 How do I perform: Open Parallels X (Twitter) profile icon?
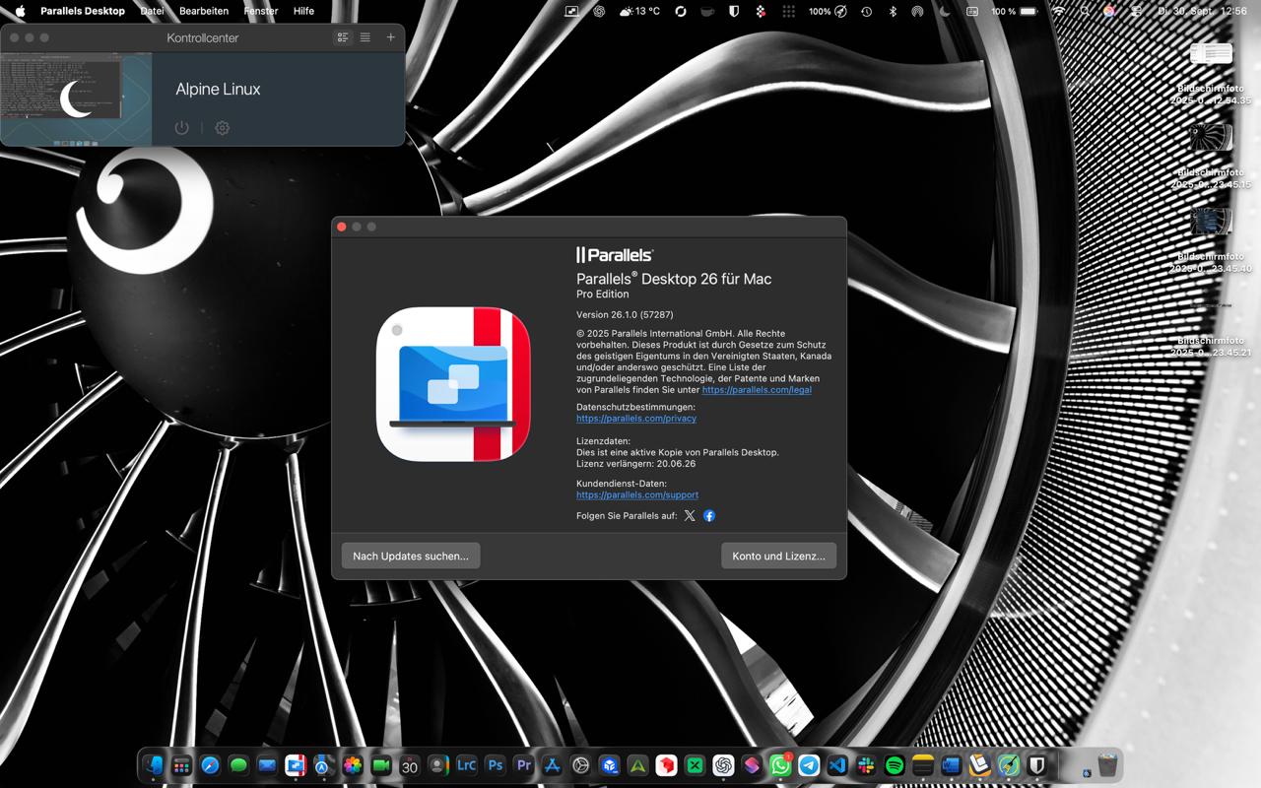690,515
